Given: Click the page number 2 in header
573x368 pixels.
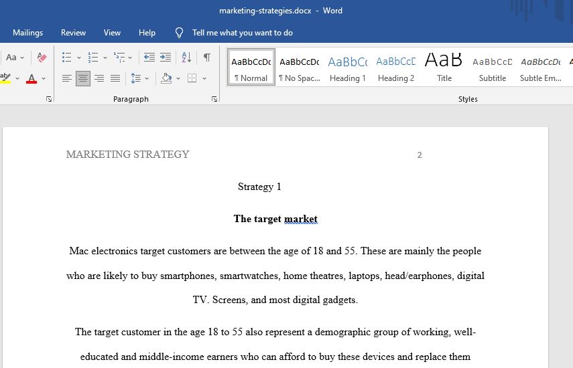Looking at the screenshot, I should click(420, 155).
